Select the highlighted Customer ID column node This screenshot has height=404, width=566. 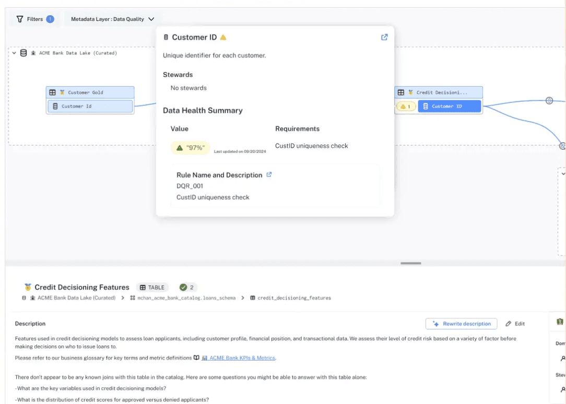click(x=449, y=106)
